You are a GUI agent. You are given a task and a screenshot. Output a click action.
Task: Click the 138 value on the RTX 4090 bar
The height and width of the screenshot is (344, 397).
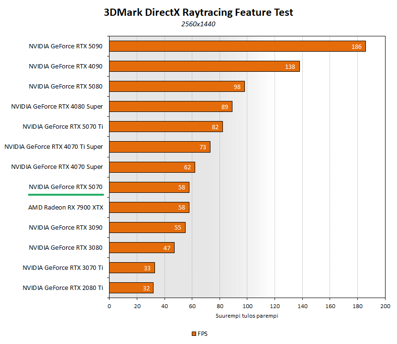(290, 67)
